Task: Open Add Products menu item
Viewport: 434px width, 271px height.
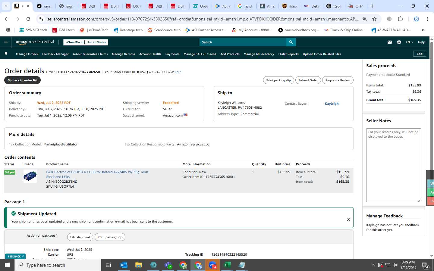Action: 230,54
